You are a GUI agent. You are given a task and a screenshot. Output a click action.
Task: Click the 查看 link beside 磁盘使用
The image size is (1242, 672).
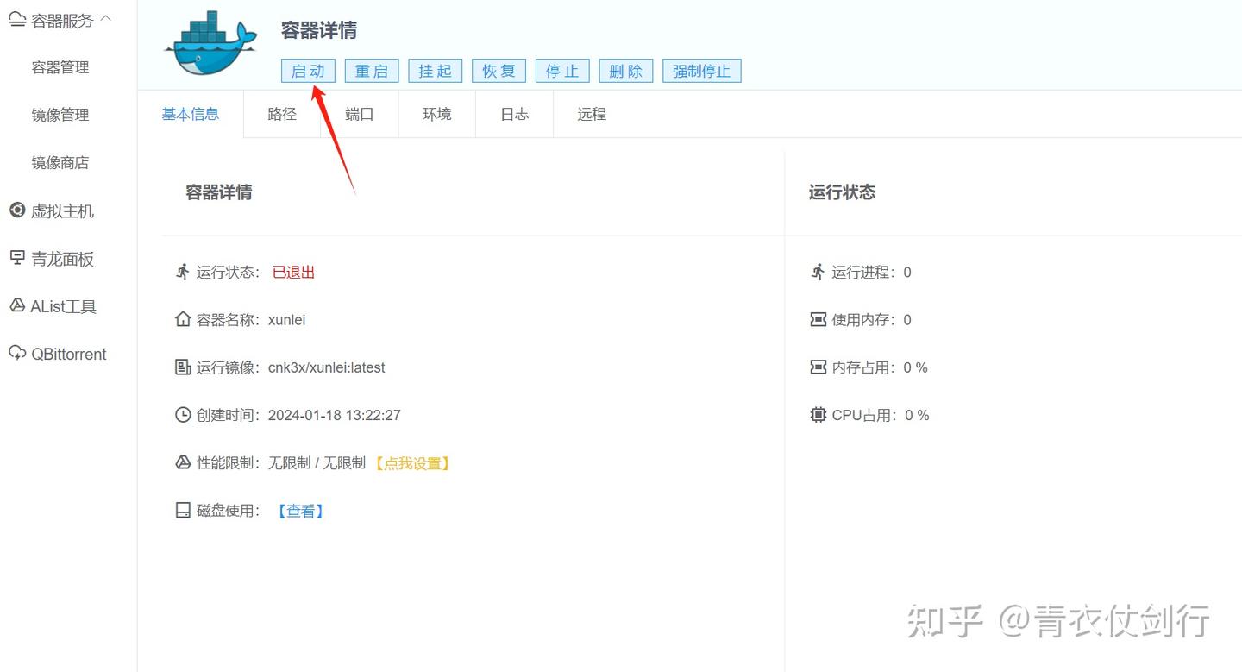pyautogui.click(x=300, y=510)
